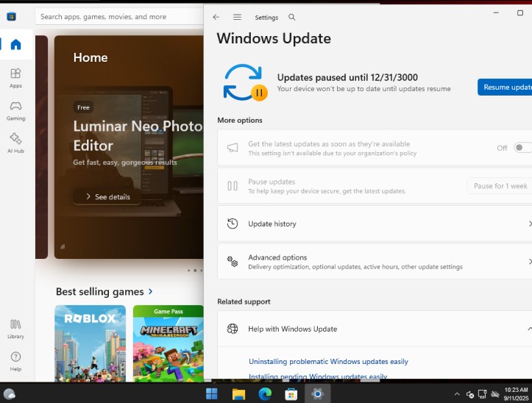
Task: Open Help in Microsoft Store sidebar
Action: coord(15,362)
